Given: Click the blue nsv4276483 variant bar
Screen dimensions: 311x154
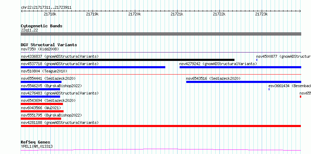Looking at the screenshot, I should point(41,97).
